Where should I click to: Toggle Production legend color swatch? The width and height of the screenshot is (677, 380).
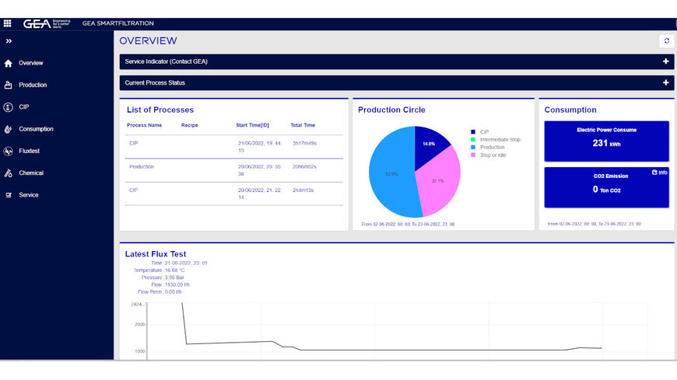tap(473, 148)
